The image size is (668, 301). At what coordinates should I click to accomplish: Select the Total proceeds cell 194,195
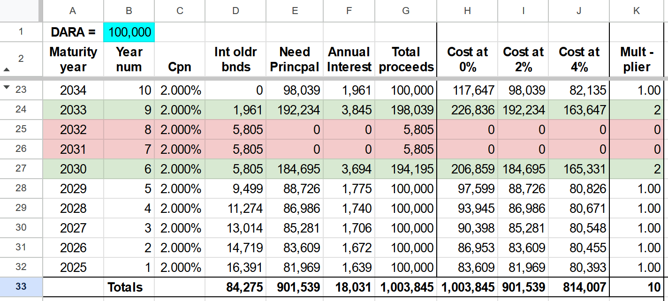[406, 169]
